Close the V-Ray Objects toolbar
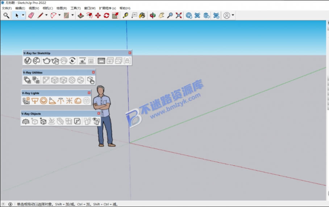Viewport: 329px width, 207px height. click(x=99, y=113)
